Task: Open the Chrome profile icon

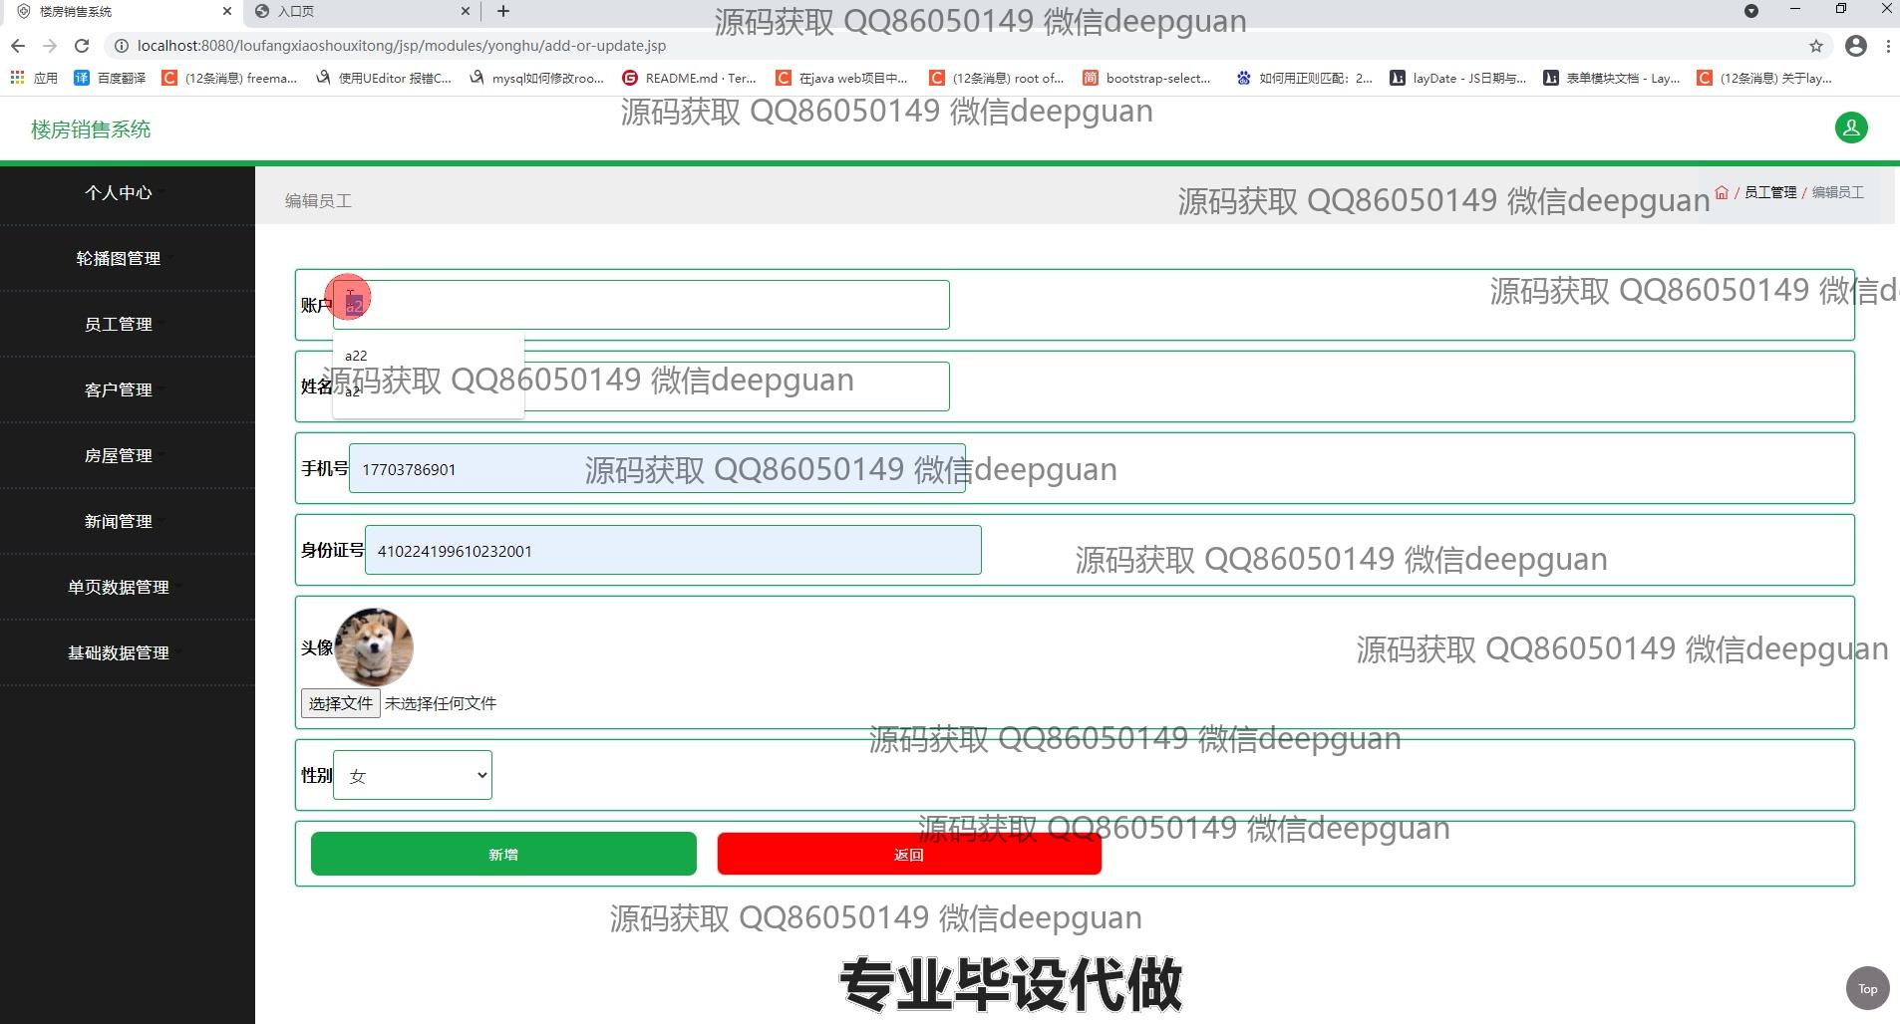Action: [x=1855, y=46]
